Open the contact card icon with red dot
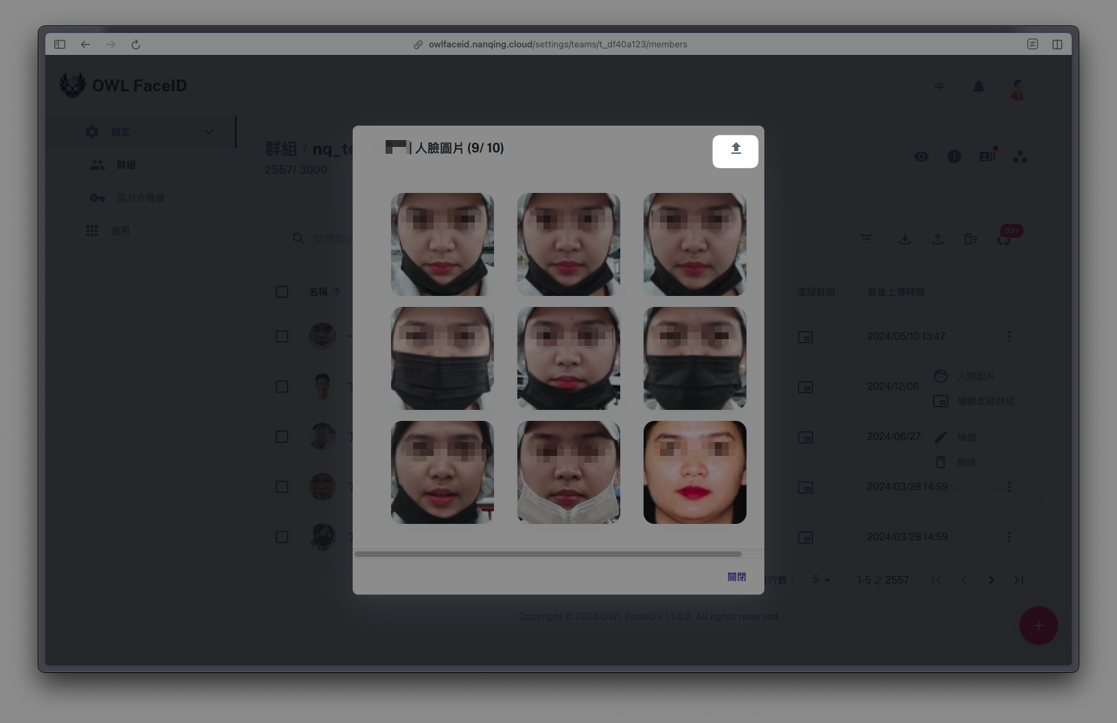 987,157
